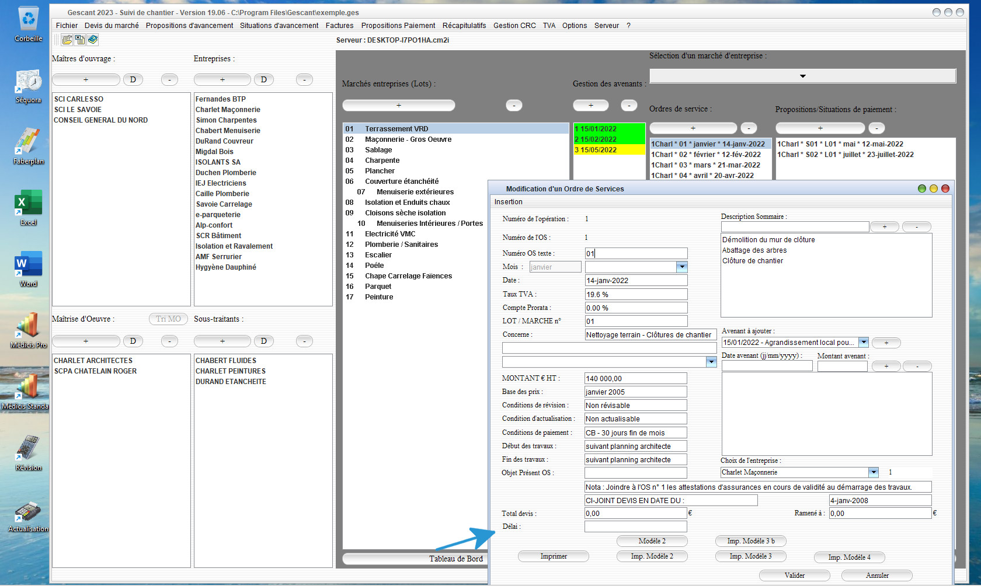Select the green avenant 1 15/01/2022
The height and width of the screenshot is (586, 981).
[x=610, y=129]
